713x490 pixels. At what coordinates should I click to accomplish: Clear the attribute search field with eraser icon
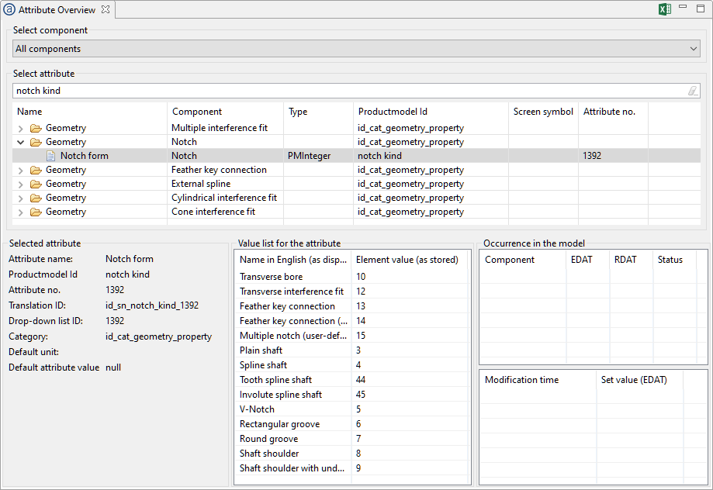[693, 91]
